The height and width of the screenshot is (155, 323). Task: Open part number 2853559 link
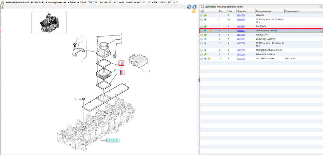(241, 55)
